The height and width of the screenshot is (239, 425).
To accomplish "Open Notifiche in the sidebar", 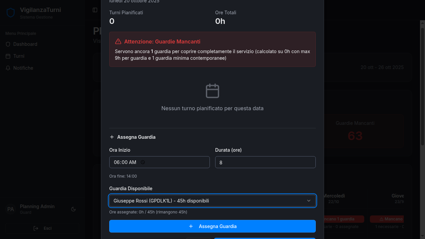I will click(23, 68).
